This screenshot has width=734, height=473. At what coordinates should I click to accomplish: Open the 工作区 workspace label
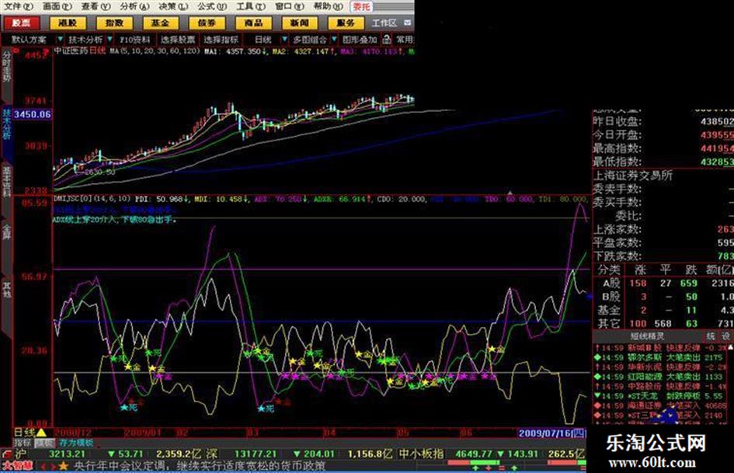point(384,23)
